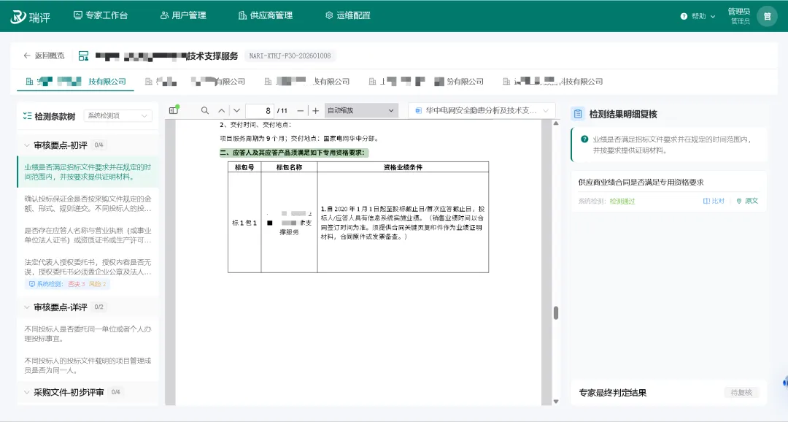Viewport: 788px width, 422px height.
Task: Zoom in with the plus icon
Action: [x=316, y=111]
